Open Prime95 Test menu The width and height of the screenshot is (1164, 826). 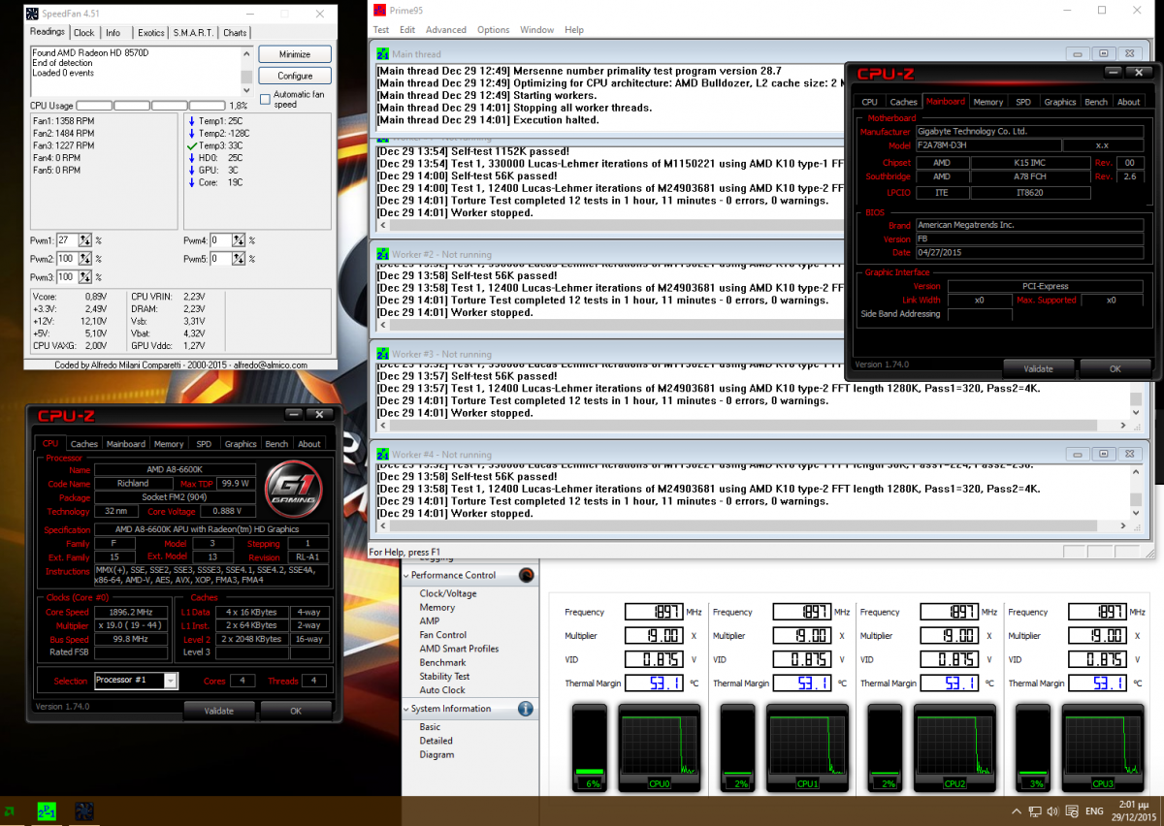pos(381,30)
